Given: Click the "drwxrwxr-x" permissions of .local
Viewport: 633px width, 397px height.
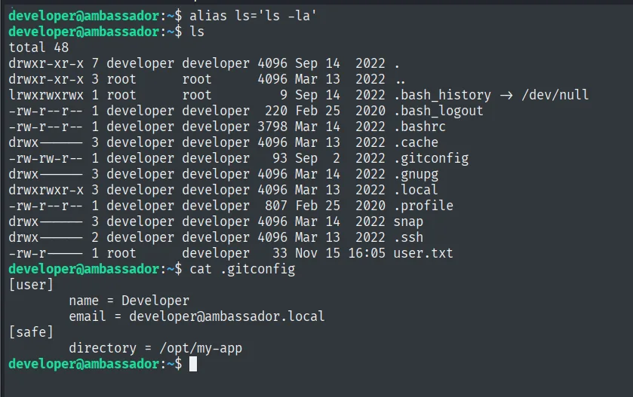Looking at the screenshot, I should (x=46, y=190).
